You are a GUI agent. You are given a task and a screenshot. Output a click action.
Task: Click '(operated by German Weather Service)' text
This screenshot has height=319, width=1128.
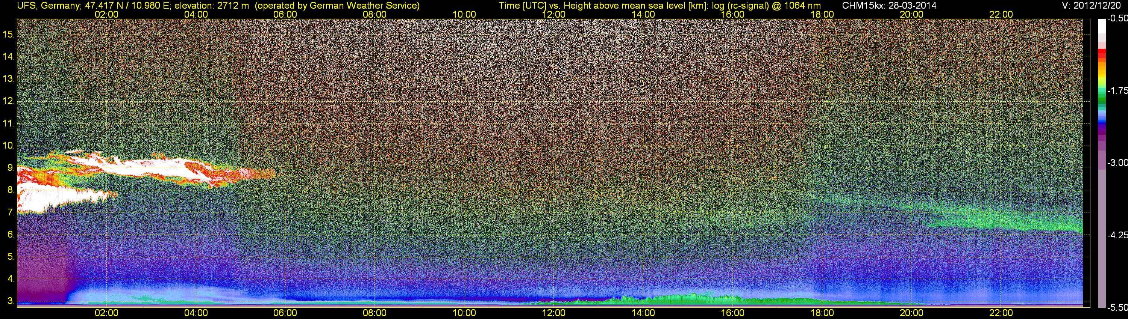337,5
